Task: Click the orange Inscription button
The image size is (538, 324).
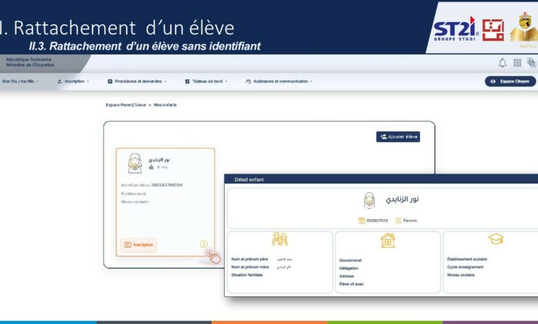Action: pyautogui.click(x=139, y=245)
